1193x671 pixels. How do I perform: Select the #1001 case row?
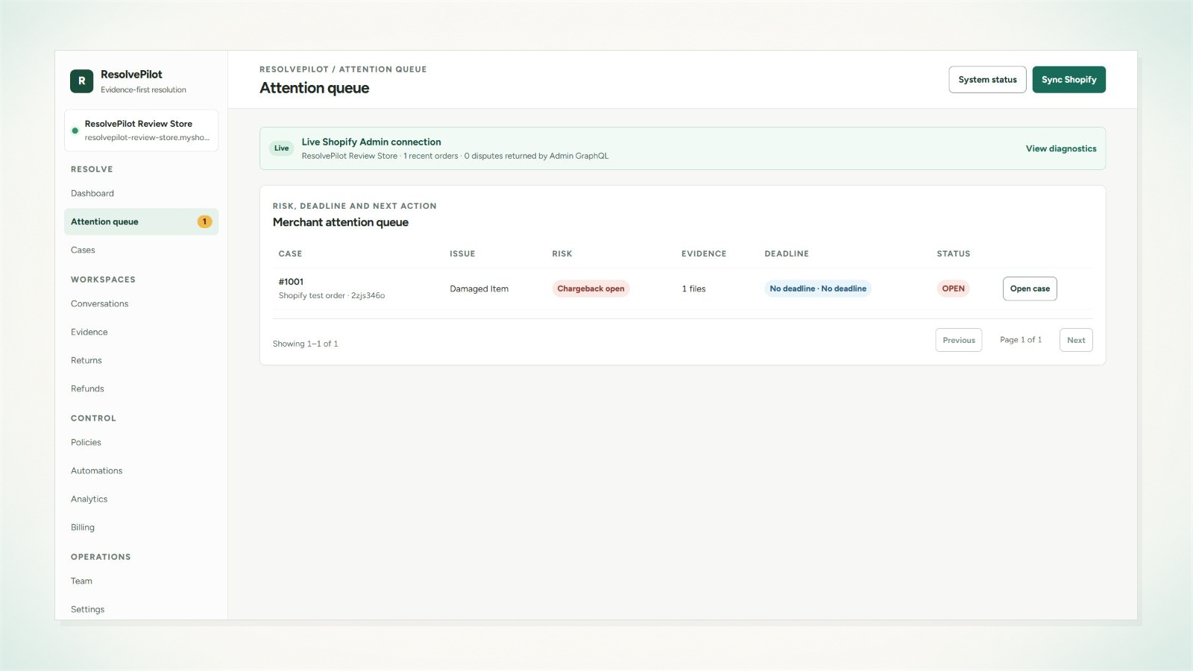682,289
